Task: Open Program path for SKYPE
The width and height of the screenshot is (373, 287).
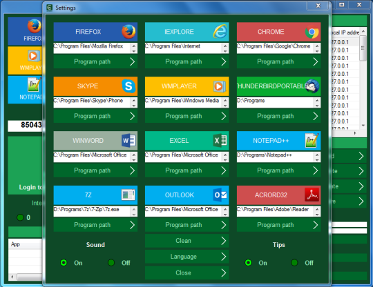Action: click(95, 116)
